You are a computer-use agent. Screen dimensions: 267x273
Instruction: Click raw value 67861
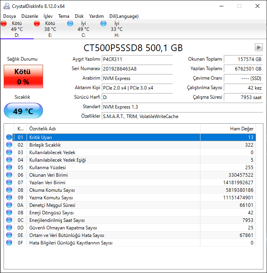pyautogui.click(x=246, y=235)
